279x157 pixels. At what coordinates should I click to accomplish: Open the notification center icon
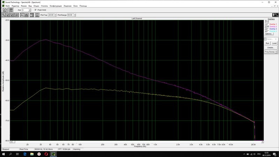pos(274,154)
